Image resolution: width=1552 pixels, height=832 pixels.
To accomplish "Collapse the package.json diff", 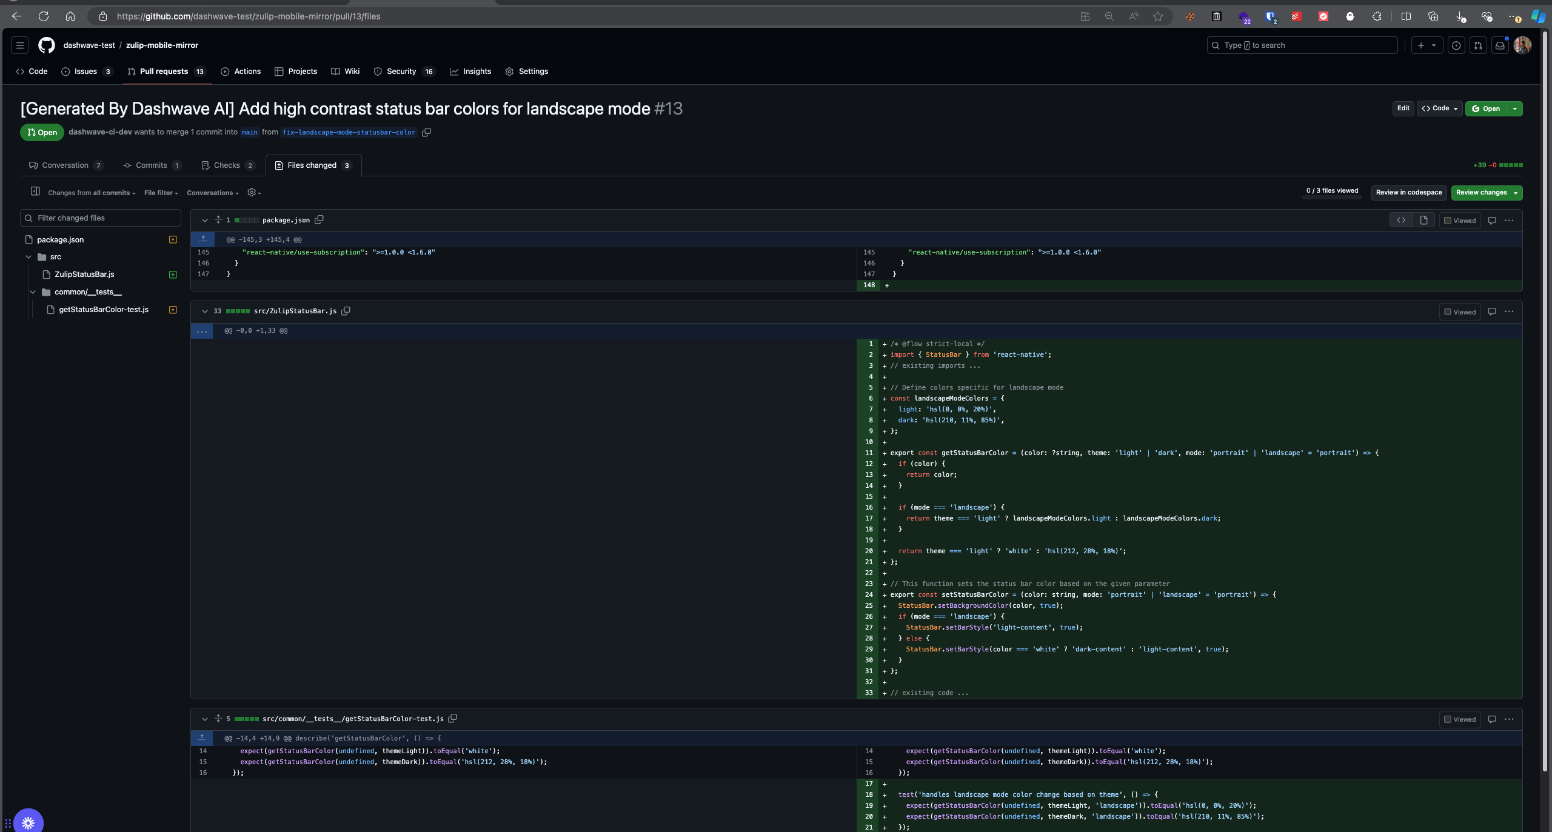I will click(x=205, y=221).
